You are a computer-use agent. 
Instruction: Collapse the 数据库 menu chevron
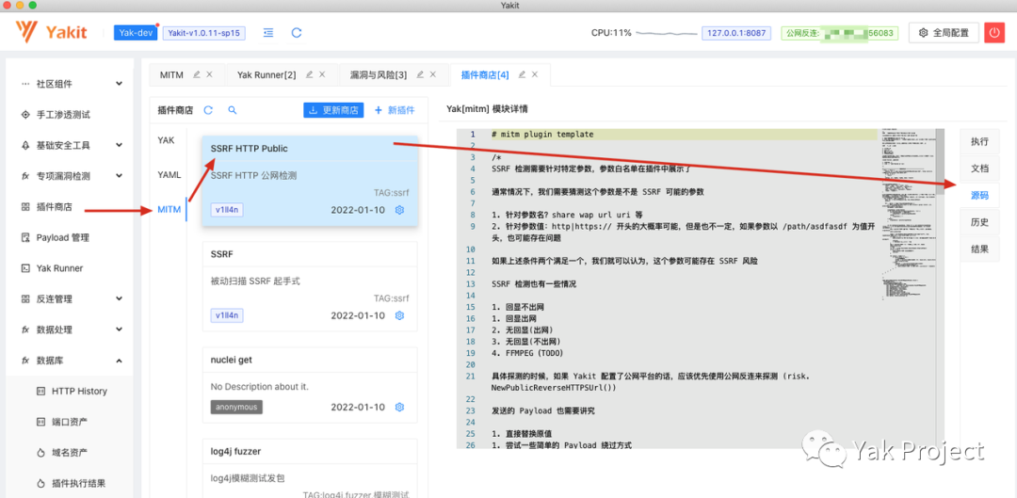119,360
